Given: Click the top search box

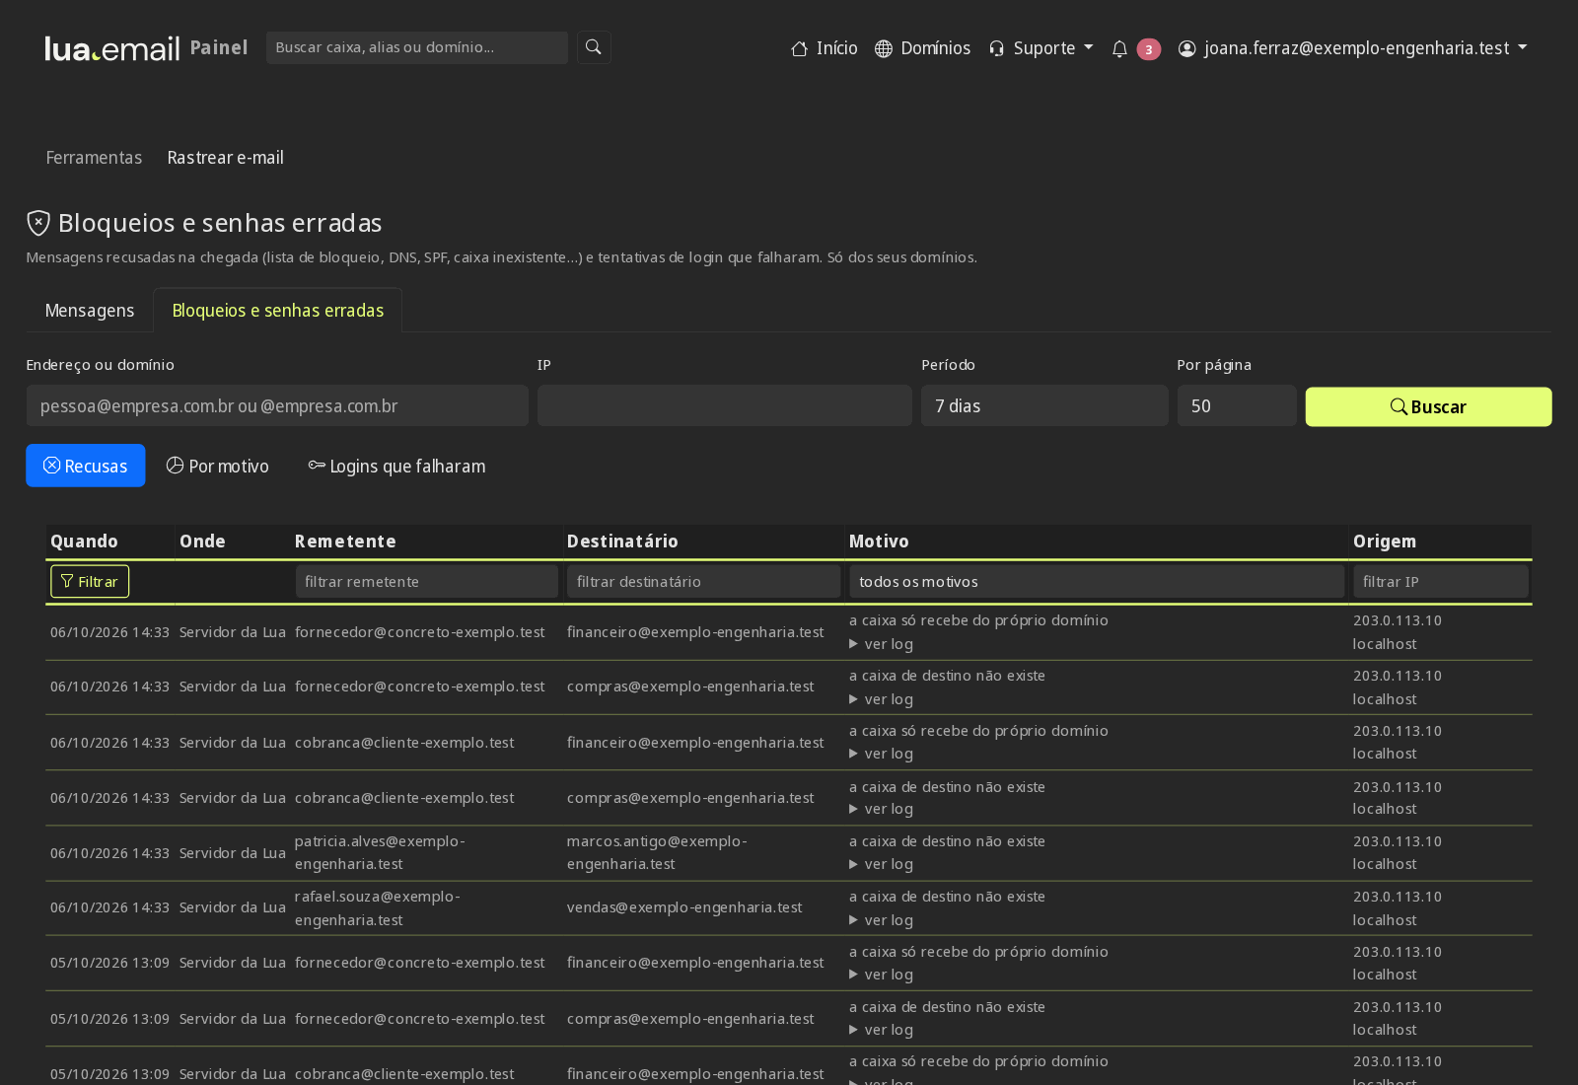Looking at the screenshot, I should [417, 47].
